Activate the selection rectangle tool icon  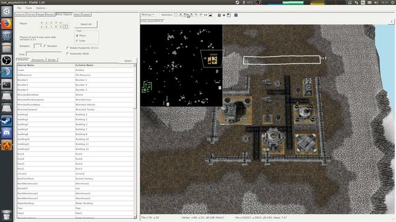coord(176,15)
